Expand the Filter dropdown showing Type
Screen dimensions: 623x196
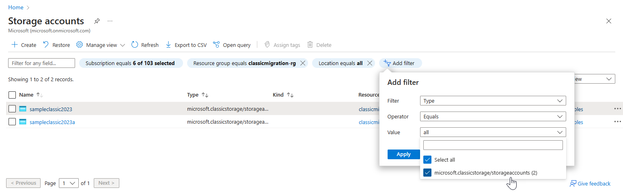coord(493,101)
